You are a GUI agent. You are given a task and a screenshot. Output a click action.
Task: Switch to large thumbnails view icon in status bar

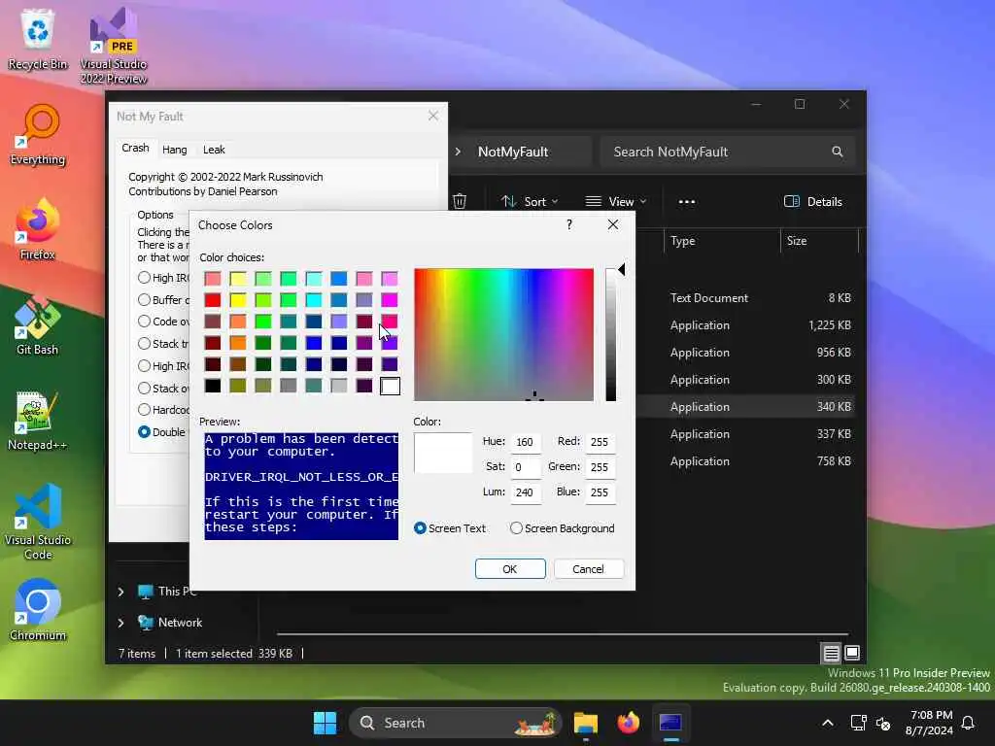(x=852, y=653)
